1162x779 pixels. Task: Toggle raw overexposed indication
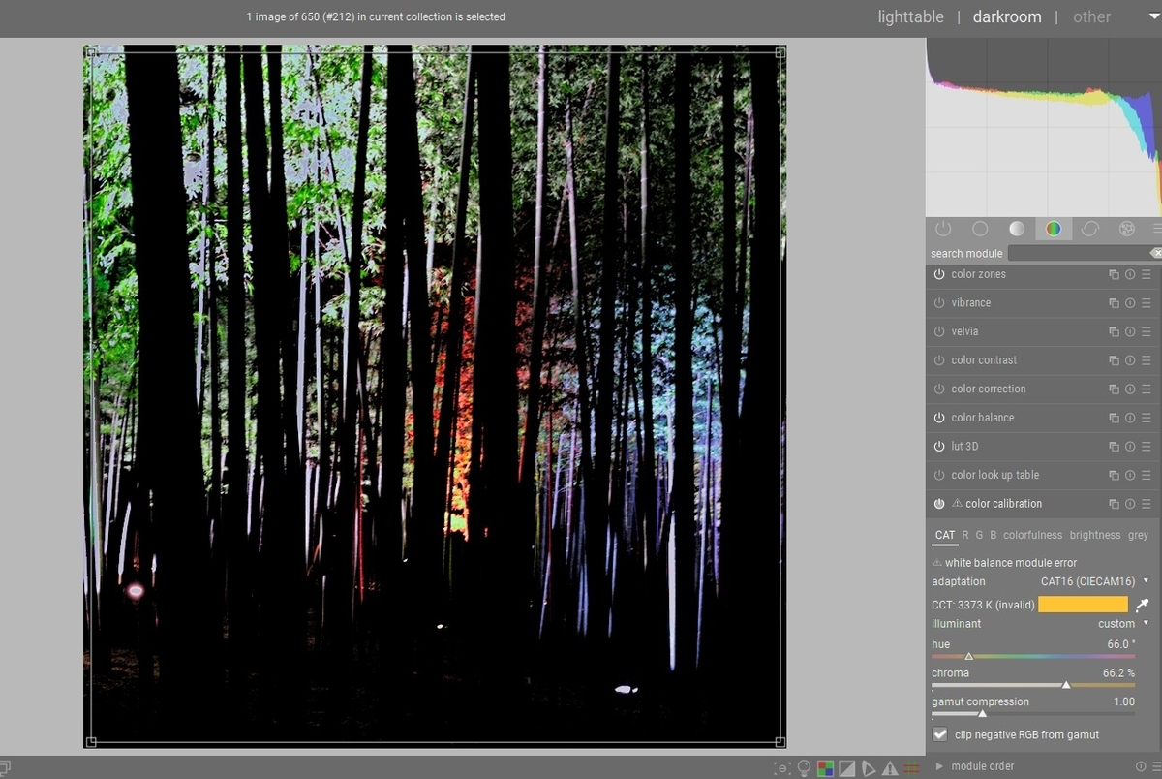(x=825, y=768)
